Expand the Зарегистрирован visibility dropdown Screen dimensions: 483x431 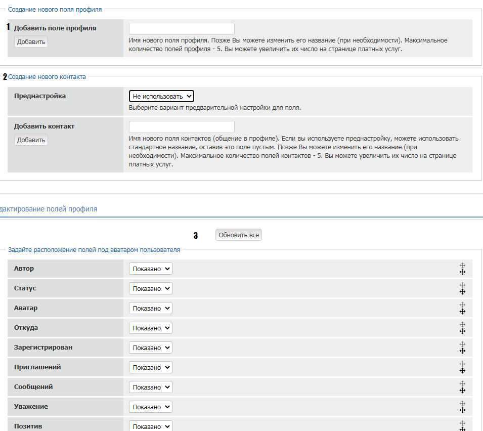(151, 348)
